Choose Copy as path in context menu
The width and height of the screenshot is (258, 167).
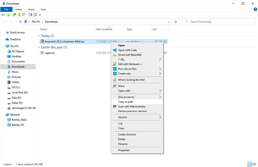pos(137,102)
